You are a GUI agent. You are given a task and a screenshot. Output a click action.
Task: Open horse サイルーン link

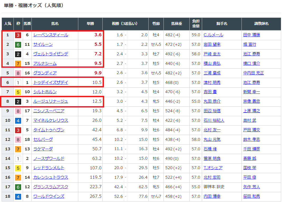point(43,44)
